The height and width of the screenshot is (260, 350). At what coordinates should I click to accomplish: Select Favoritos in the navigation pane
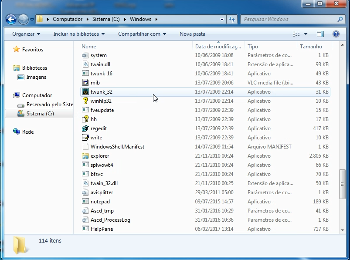[33, 50]
